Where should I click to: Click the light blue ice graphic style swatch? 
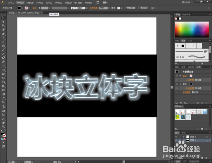(x=188, y=117)
